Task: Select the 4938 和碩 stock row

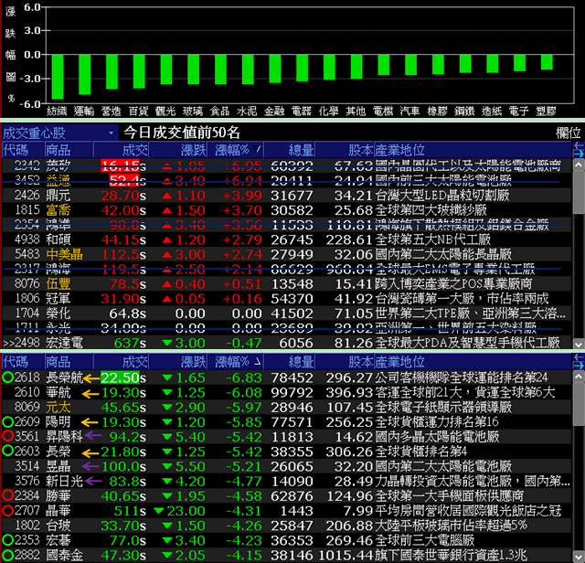Action: pyautogui.click(x=286, y=239)
